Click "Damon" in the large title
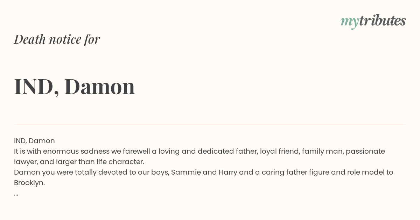The image size is (420, 220). point(99,87)
